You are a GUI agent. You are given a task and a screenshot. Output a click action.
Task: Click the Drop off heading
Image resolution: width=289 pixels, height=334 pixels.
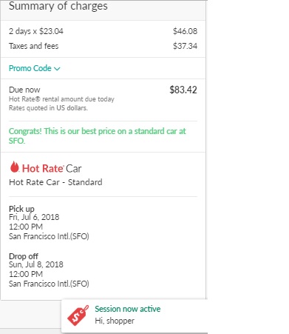[24, 256]
